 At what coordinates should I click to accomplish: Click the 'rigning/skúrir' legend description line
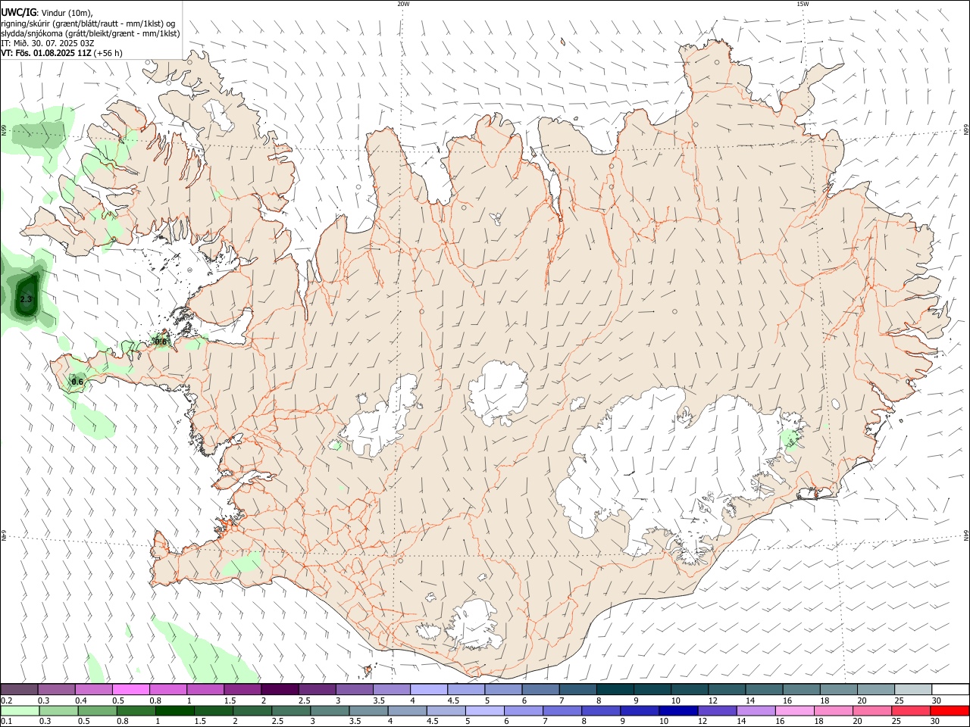click(x=88, y=23)
